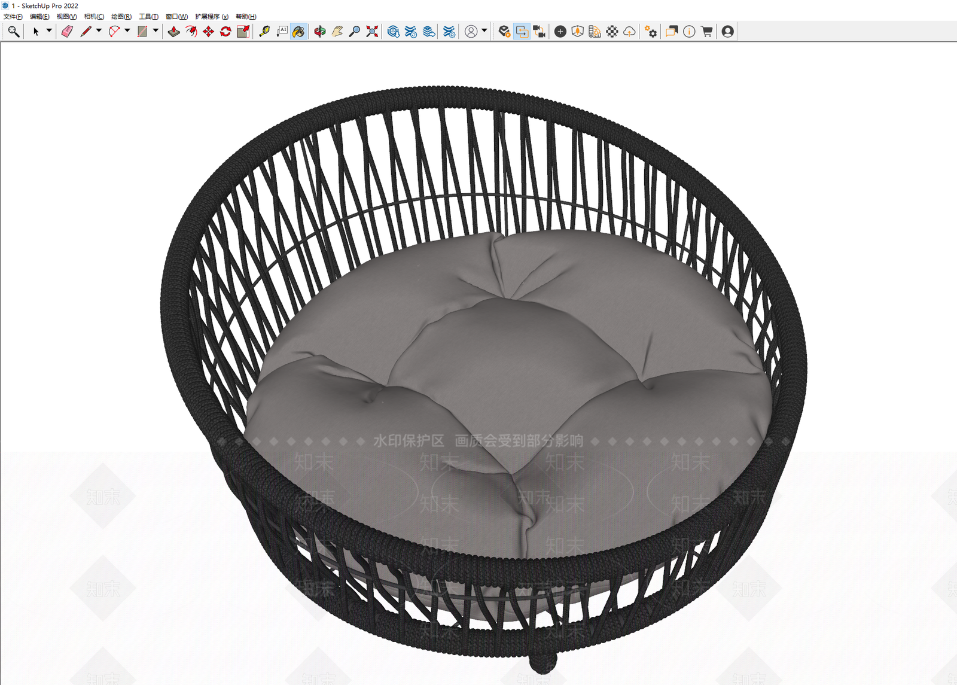
Task: Click the shopping cart icon
Action: pos(706,32)
